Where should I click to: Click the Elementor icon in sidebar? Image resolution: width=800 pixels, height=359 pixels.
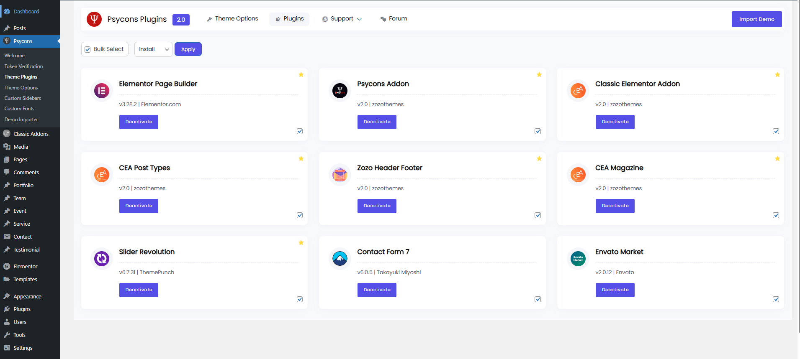click(7, 266)
